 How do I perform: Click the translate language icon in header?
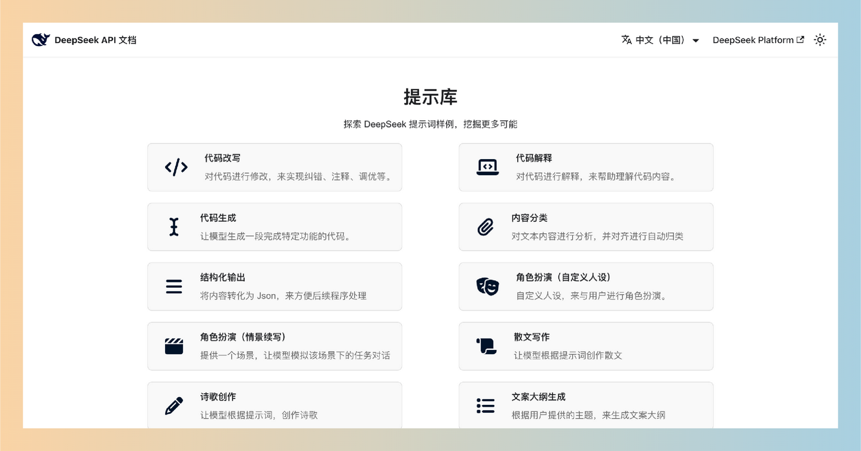pyautogui.click(x=627, y=40)
